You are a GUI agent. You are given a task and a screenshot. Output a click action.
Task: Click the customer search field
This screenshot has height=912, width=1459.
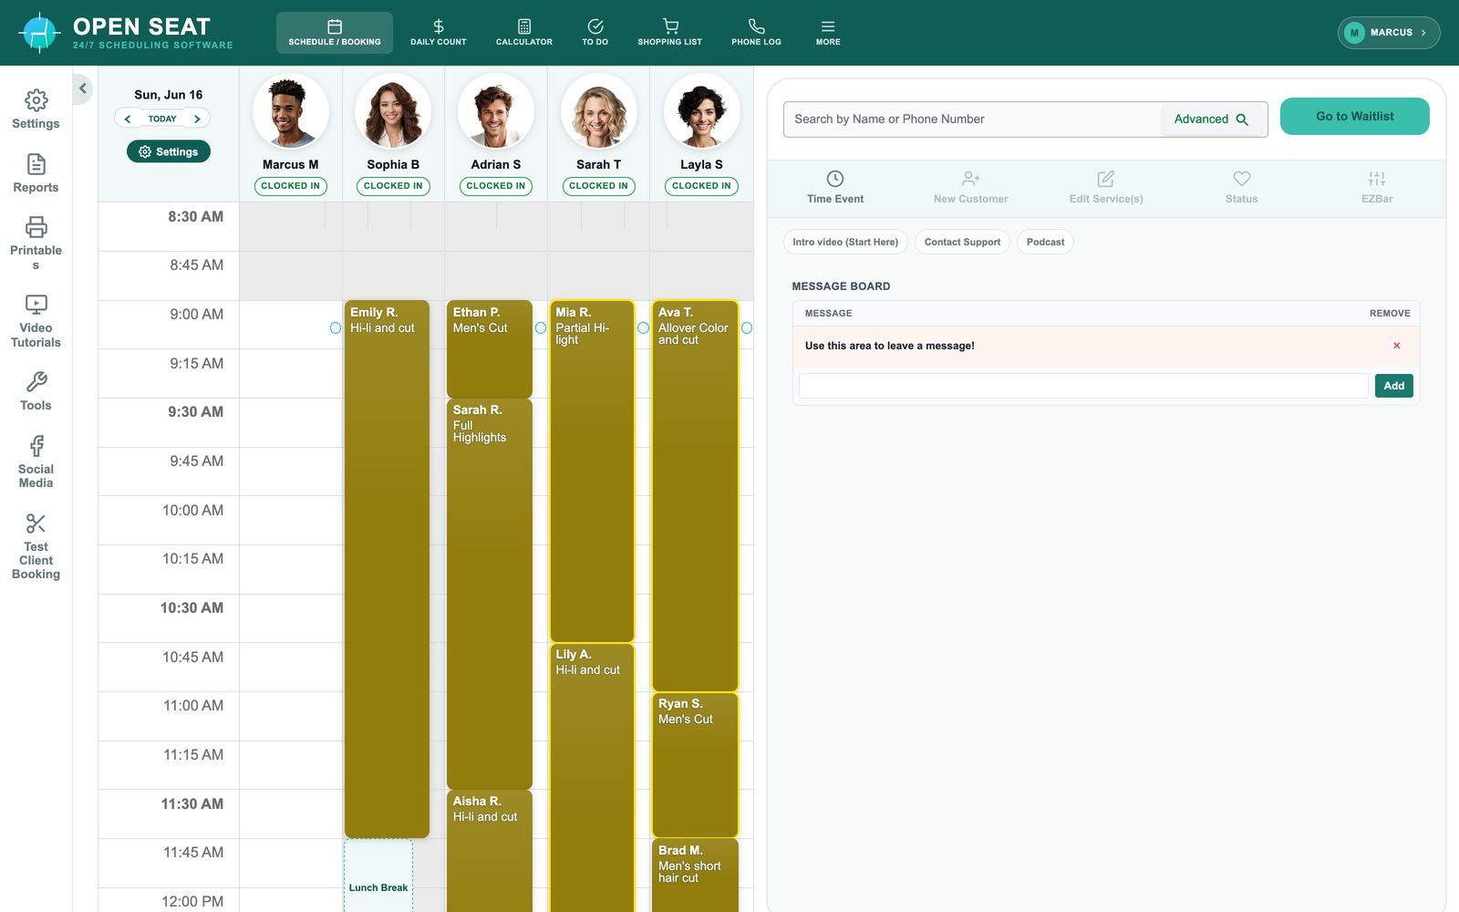(x=971, y=119)
